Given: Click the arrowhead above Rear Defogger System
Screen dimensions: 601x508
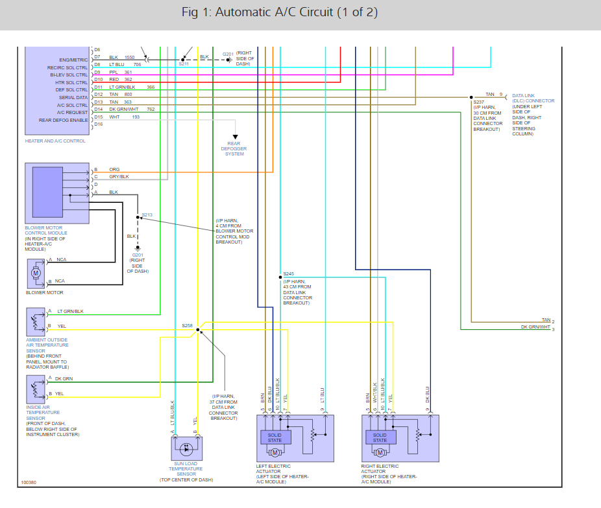Looking at the screenshot, I should click(x=236, y=137).
